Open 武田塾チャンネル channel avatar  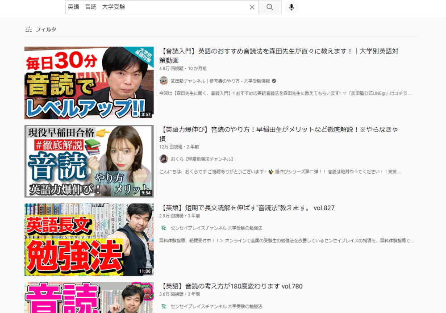click(x=165, y=81)
